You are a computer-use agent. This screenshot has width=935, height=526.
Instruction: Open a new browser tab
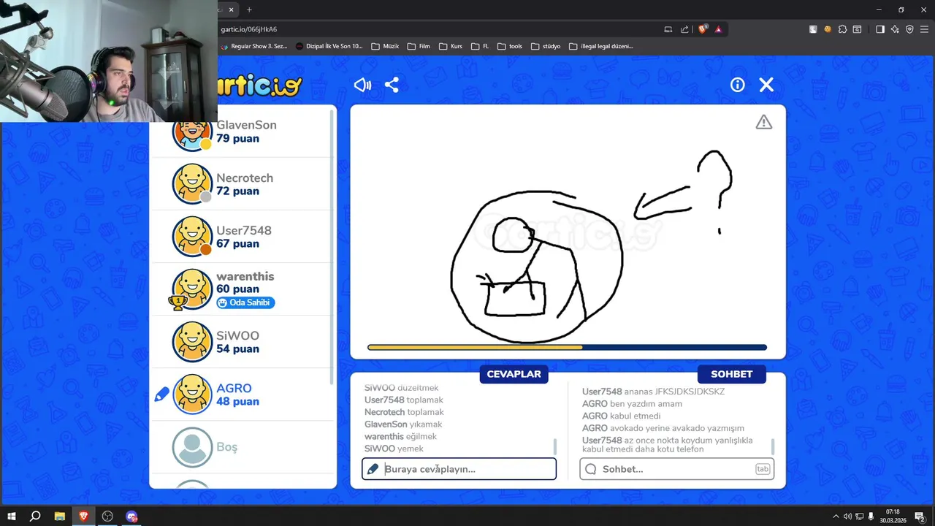249,9
